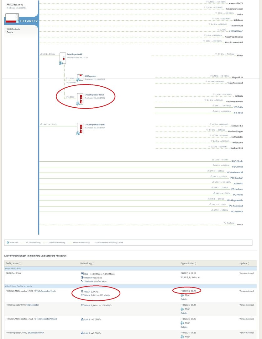The height and width of the screenshot is (339, 262).
Task: Click 'Diese FRITZ!Box' section header
Action: click(x=13, y=268)
